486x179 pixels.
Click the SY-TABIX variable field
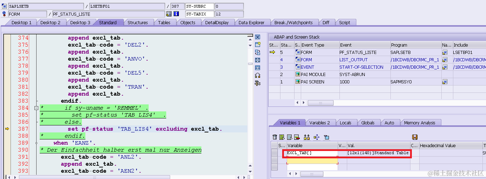tap(200, 14)
